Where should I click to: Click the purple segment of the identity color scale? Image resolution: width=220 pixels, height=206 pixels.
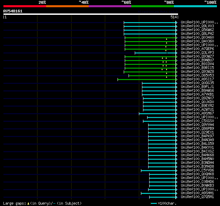click(x=110, y=6)
